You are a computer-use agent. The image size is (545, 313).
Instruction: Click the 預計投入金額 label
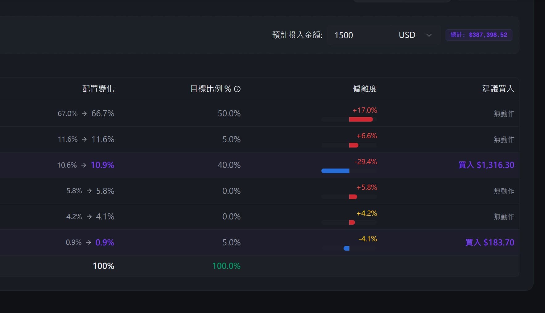coord(297,35)
